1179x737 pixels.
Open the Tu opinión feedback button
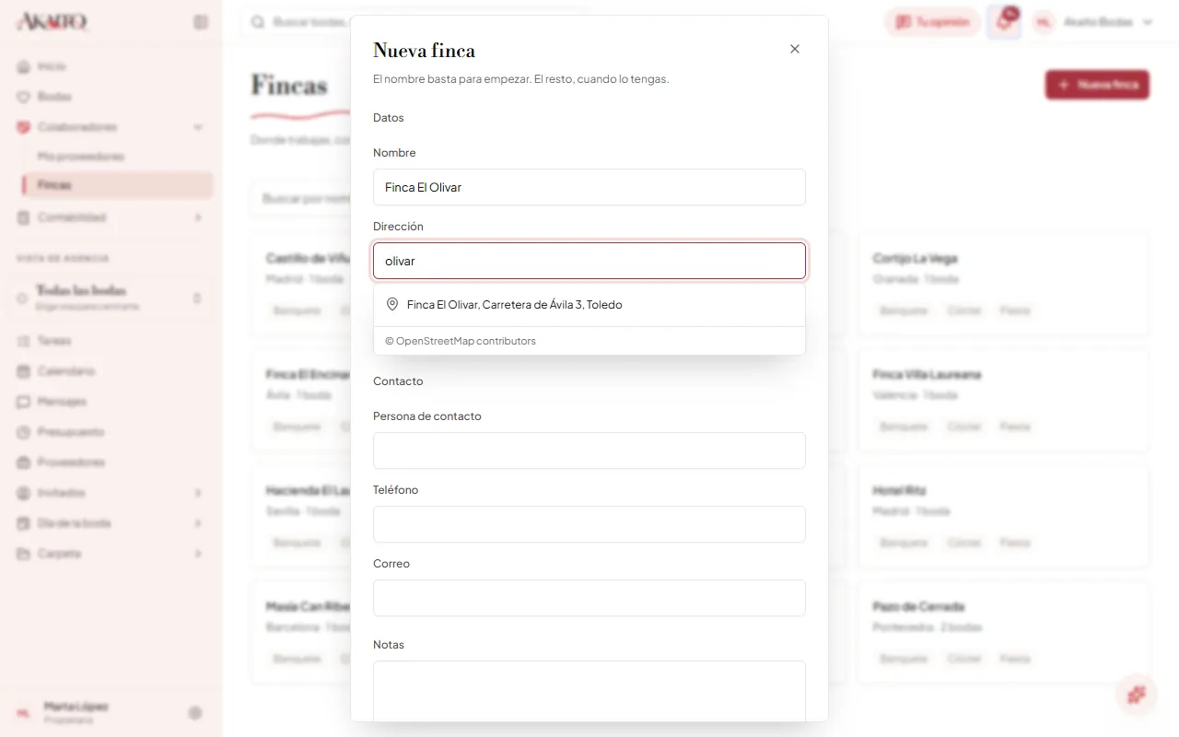(x=932, y=22)
